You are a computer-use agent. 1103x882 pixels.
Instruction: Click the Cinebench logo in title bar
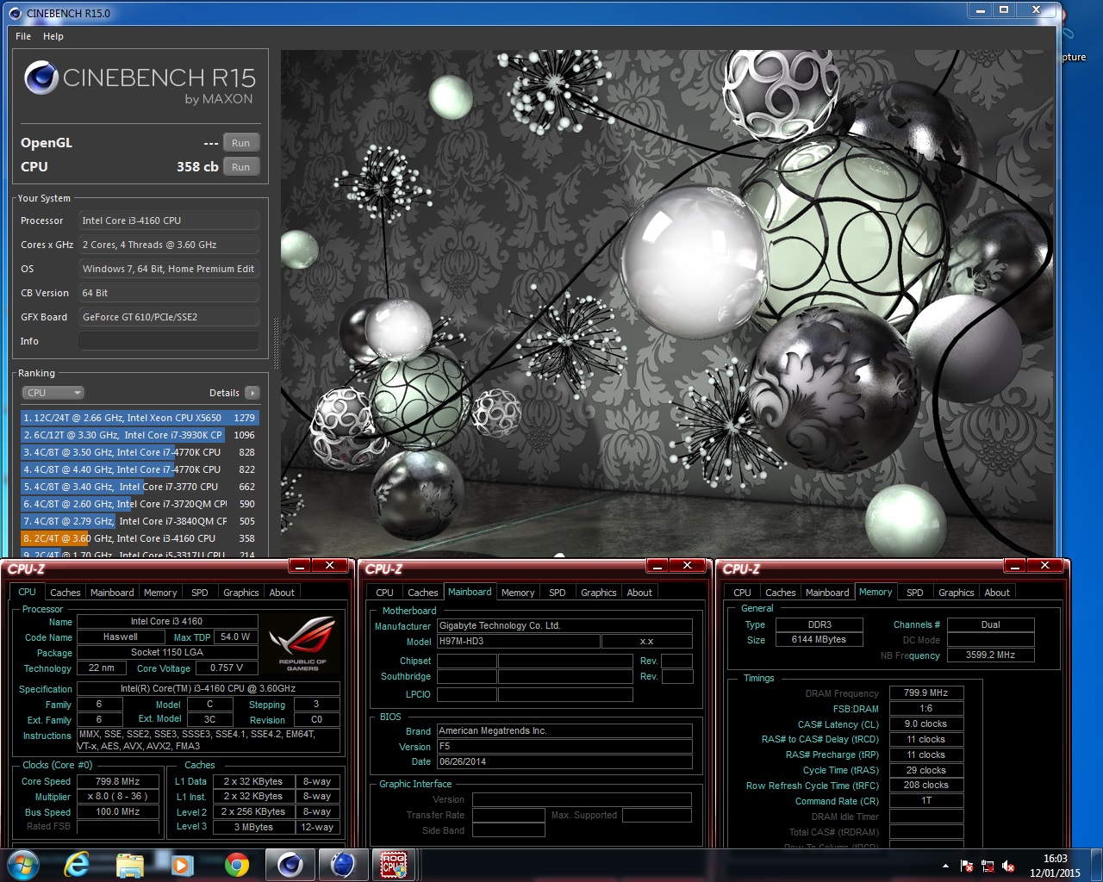point(15,13)
